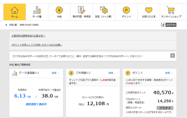
Task: Switch to the データ量 tab
Action: [x=37, y=12]
